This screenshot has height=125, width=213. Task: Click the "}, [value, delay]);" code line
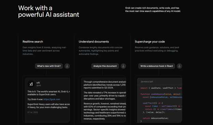tap(154, 112)
